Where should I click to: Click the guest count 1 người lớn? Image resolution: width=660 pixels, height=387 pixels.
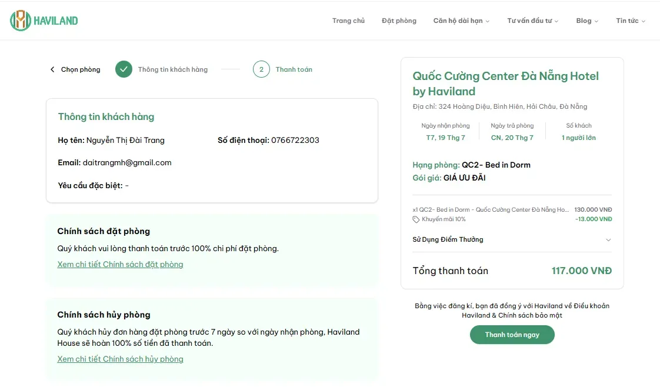pyautogui.click(x=579, y=138)
